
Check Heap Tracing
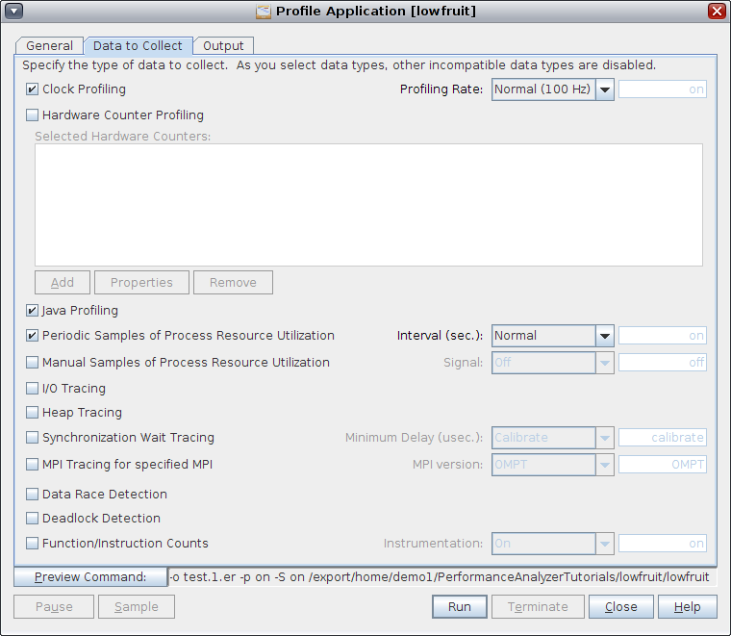pos(32,412)
